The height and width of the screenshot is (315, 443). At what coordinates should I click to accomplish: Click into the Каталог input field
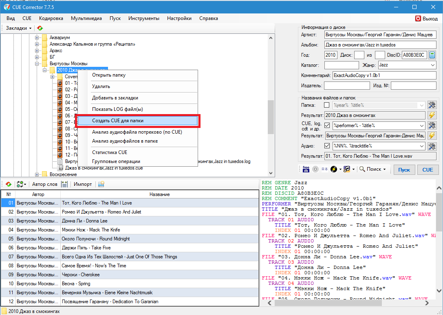[342, 65]
